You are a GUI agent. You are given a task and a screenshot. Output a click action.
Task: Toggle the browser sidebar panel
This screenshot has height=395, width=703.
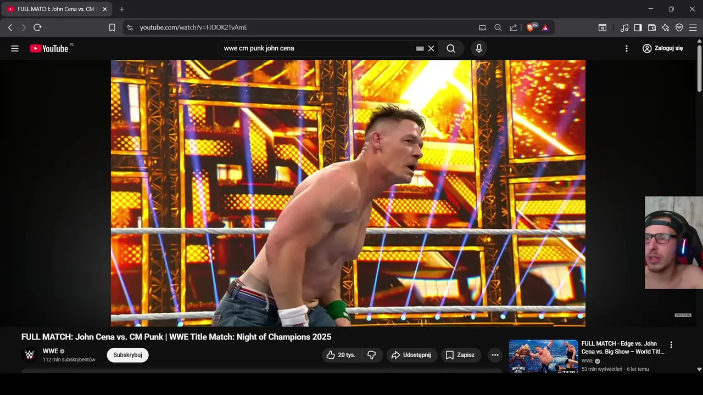638,27
